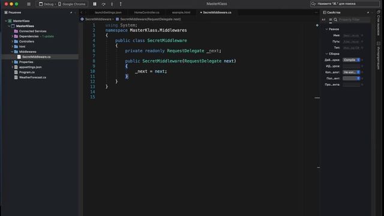The image size is (384, 216).
Task: Collapse the Middlewares folder
Action: 12,52
